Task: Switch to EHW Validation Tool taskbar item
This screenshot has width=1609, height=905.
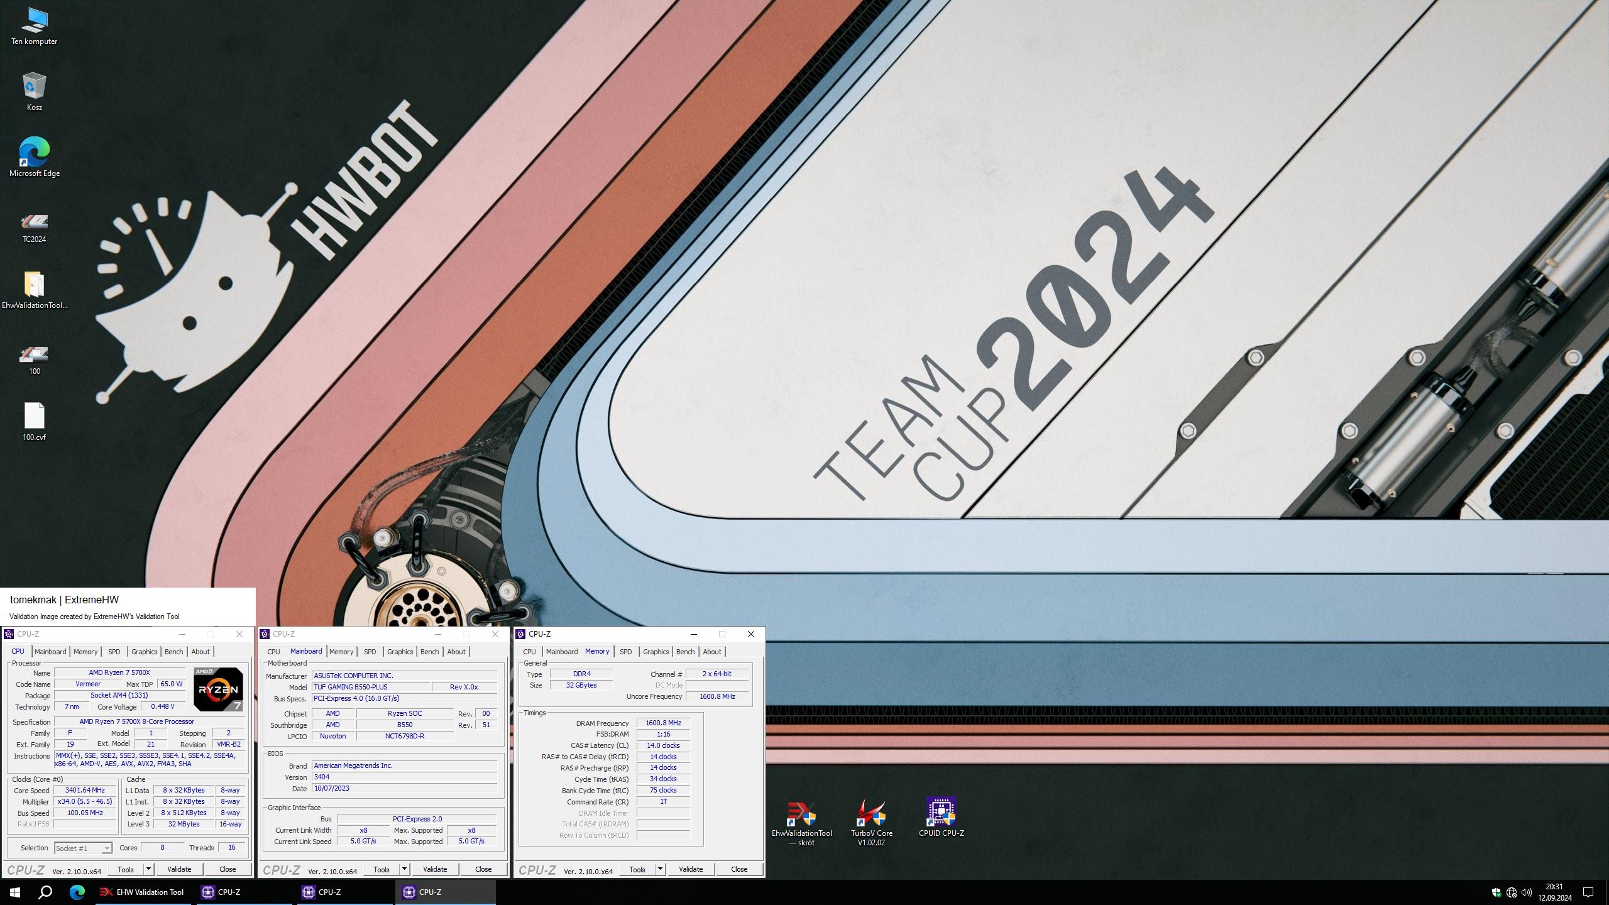Action: pos(143,892)
